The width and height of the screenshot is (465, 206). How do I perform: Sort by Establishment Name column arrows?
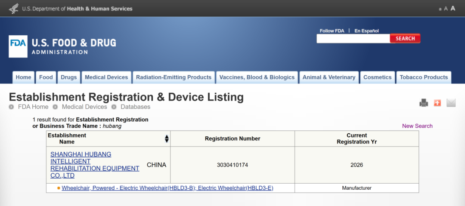pyautogui.click(x=167, y=138)
